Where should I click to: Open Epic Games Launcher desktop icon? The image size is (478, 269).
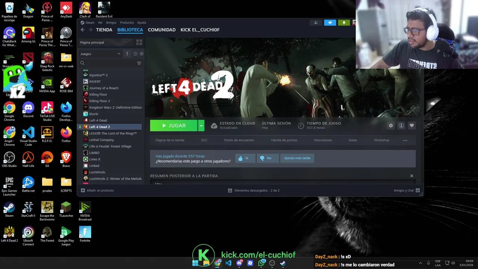click(9, 186)
